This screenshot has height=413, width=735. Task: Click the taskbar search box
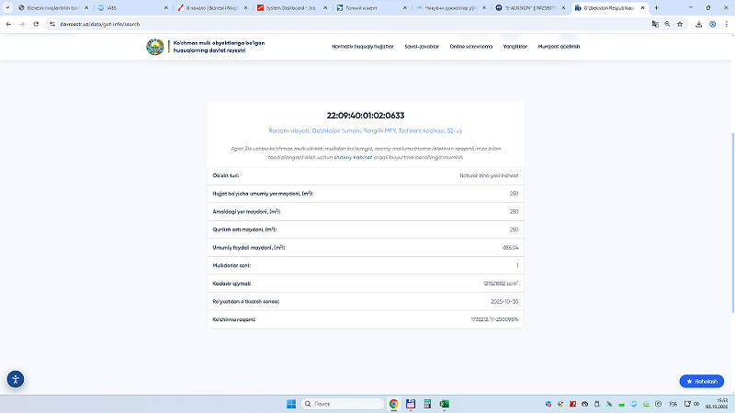click(x=342, y=404)
